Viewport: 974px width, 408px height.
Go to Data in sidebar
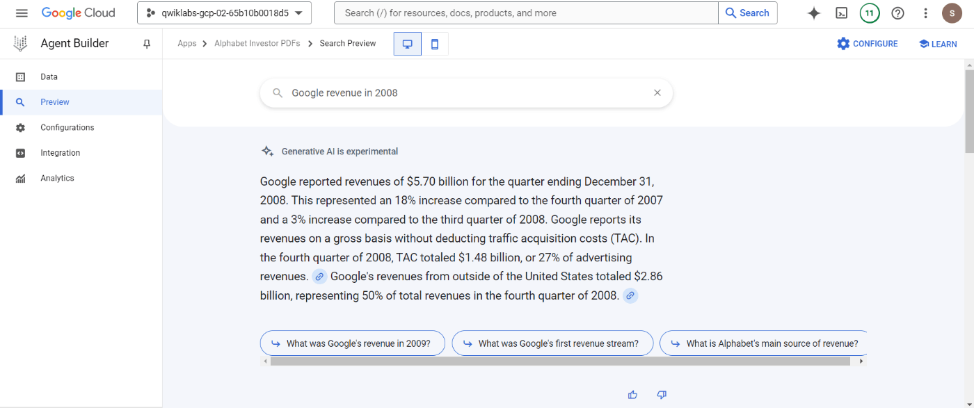coord(81,77)
